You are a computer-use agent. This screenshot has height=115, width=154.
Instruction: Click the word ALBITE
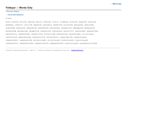coord(15,22)
